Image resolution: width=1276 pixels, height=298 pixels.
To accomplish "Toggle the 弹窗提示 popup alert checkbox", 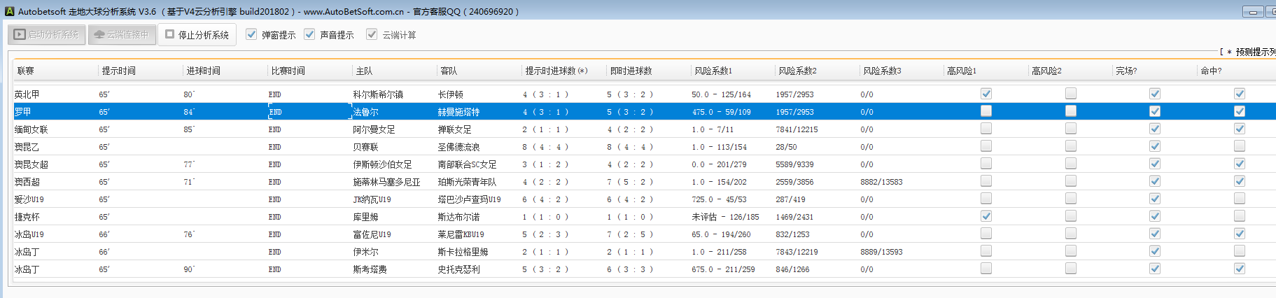I will (252, 34).
